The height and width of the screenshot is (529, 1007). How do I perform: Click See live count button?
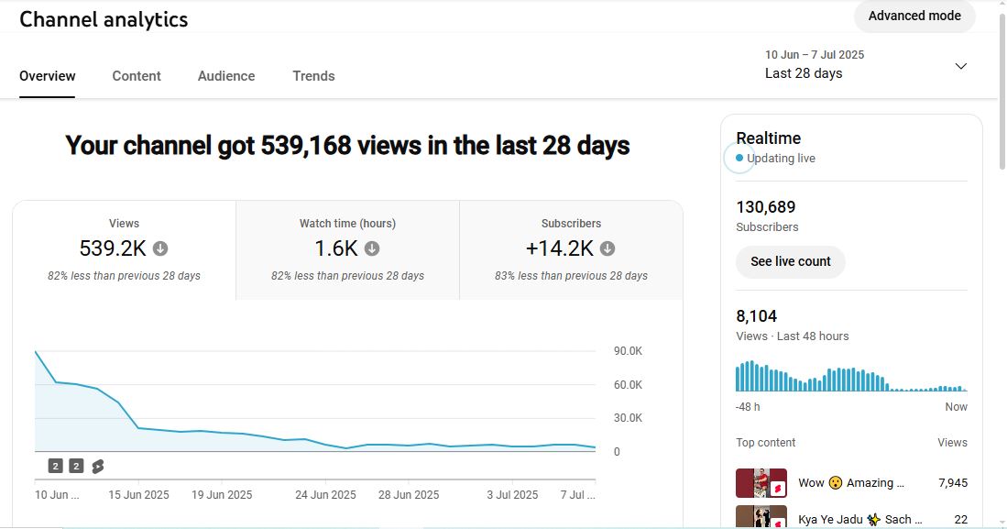790,262
